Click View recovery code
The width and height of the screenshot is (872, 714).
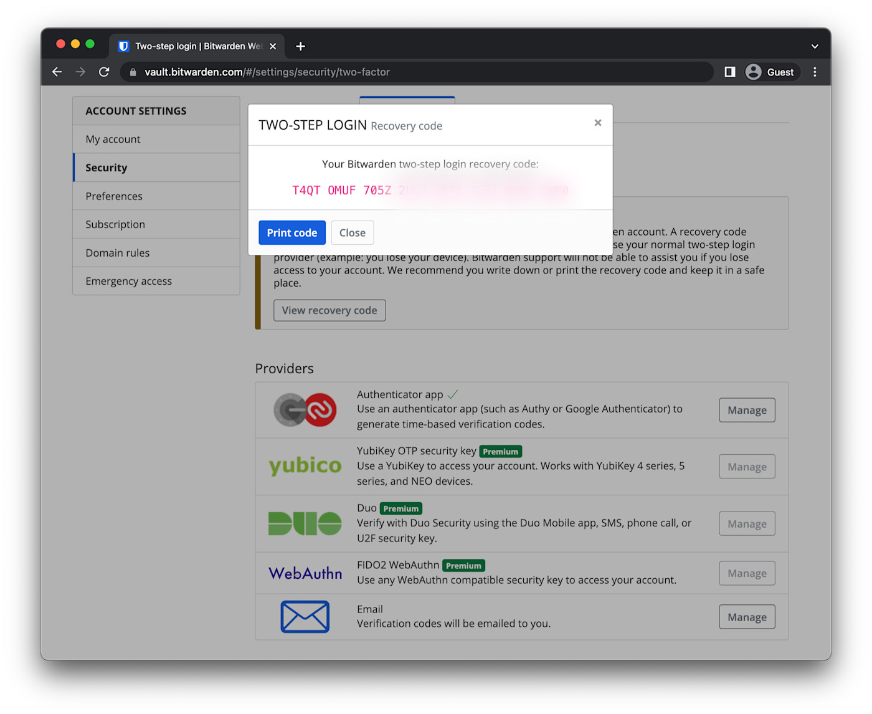click(329, 310)
